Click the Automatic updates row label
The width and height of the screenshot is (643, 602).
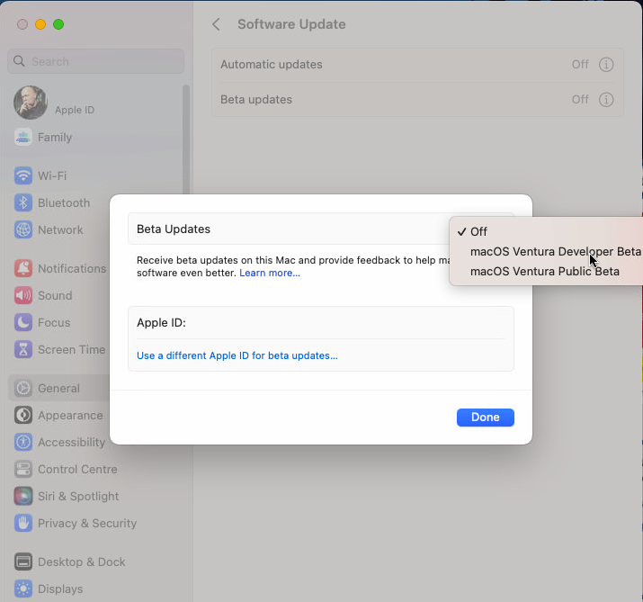pos(271,65)
